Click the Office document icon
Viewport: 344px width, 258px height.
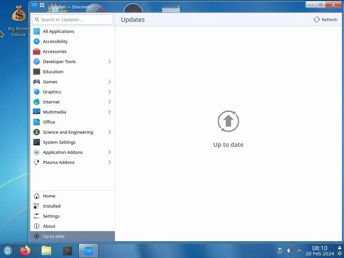point(37,122)
